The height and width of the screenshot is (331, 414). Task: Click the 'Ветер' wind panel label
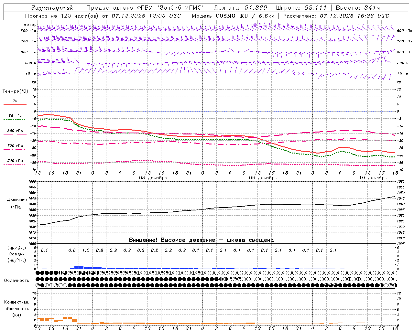pyautogui.click(x=30, y=25)
